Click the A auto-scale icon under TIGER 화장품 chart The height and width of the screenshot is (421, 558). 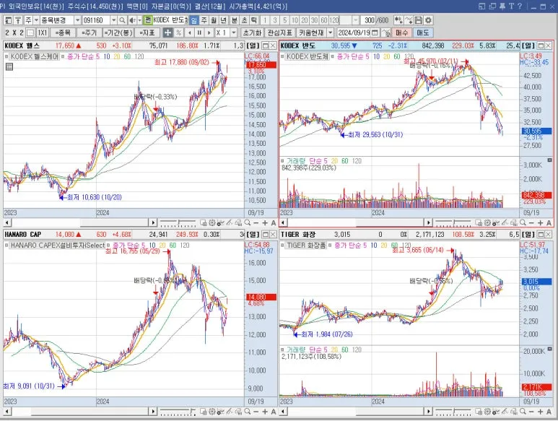click(x=549, y=412)
